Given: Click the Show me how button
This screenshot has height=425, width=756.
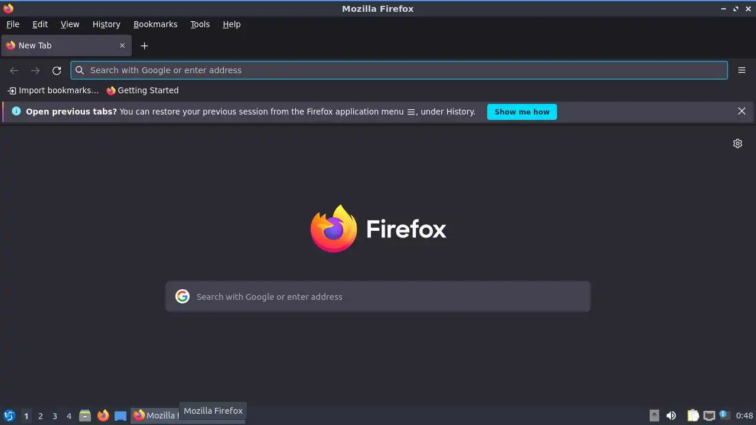Looking at the screenshot, I should click(x=522, y=112).
